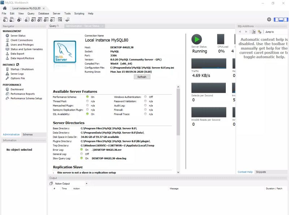This screenshot has width=289, height=215.
Task: Create new view toolbar icon
Action: pos(40,20)
